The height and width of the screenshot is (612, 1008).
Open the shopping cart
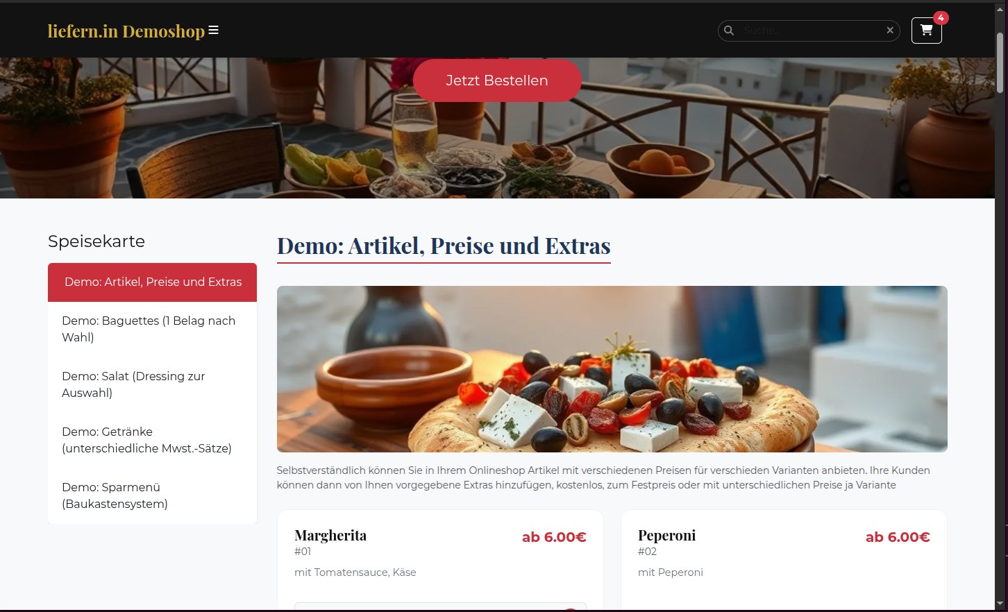pyautogui.click(x=926, y=31)
